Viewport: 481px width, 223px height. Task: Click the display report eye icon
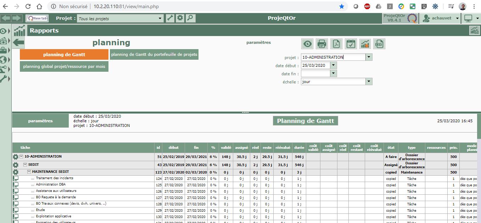click(307, 44)
